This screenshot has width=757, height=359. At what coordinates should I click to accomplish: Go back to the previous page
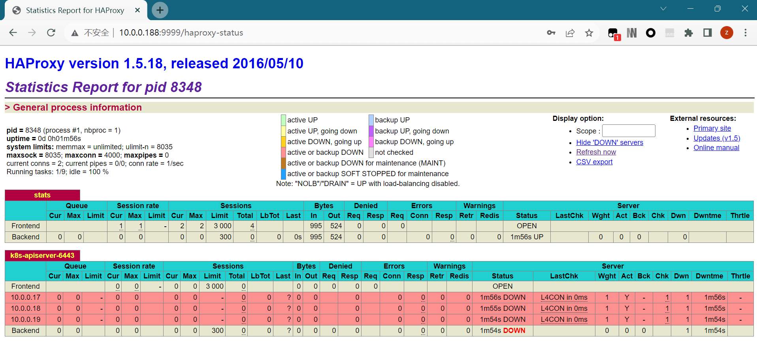(13, 33)
